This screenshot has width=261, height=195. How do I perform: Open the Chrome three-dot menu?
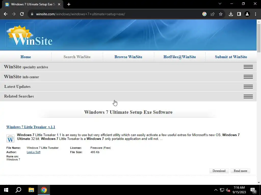pyautogui.click(x=255, y=14)
